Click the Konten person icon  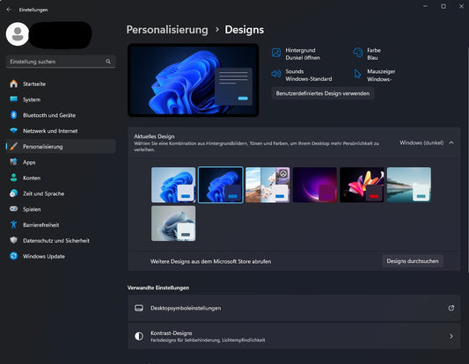click(13, 178)
